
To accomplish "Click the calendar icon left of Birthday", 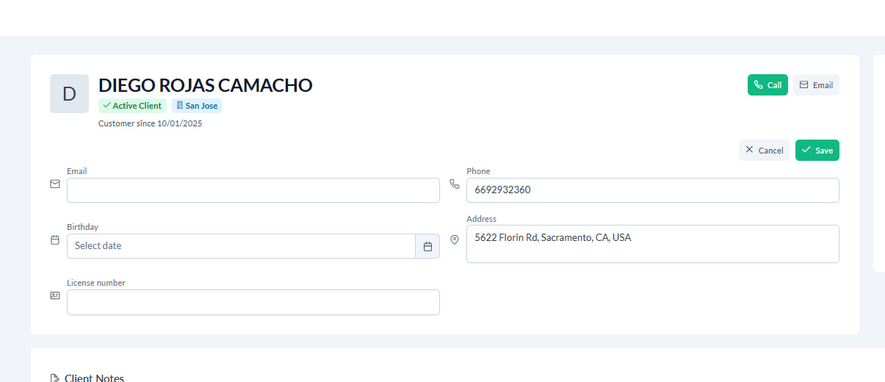I will [x=55, y=240].
